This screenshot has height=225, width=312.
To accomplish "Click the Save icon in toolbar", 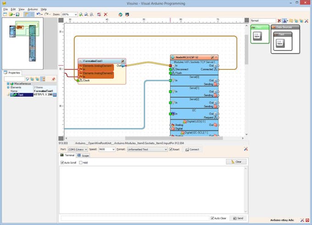I will click(x=17, y=14).
